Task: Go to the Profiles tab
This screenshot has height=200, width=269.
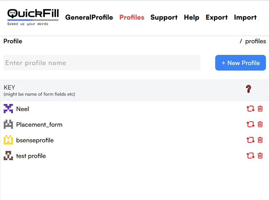Action: [x=132, y=17]
